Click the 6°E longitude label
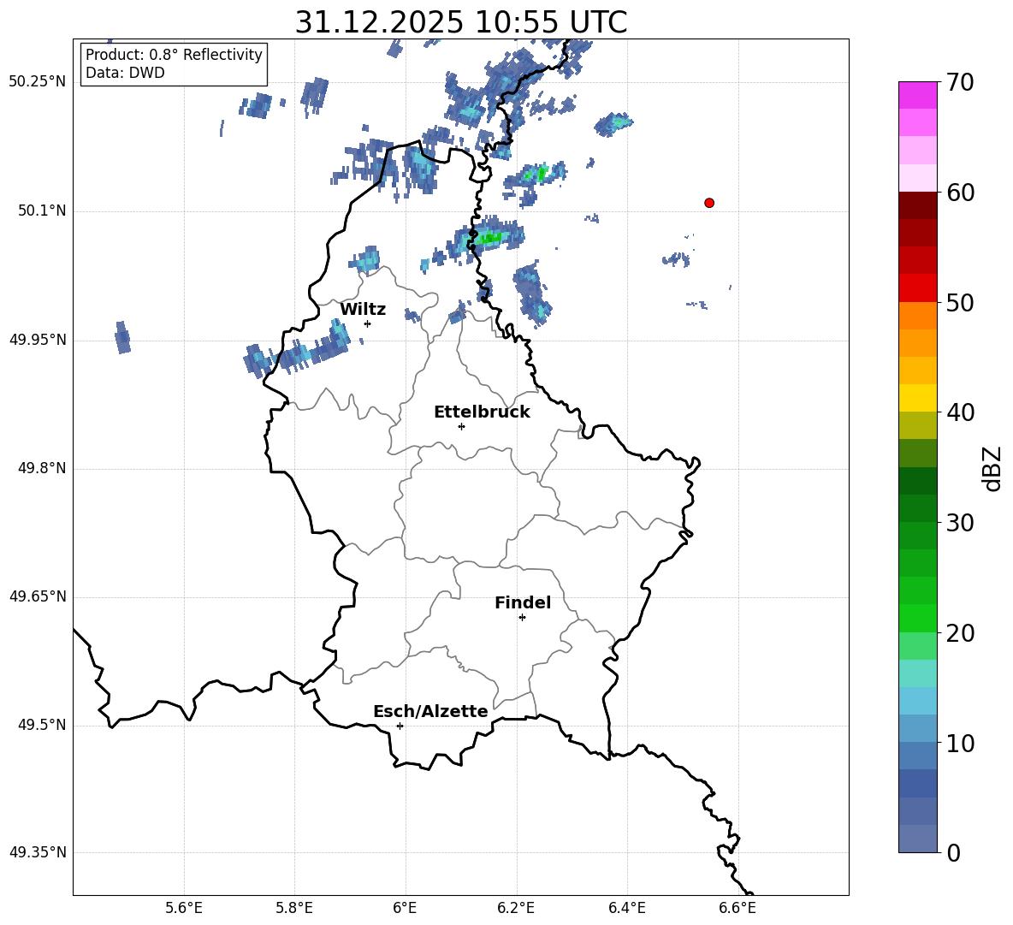Image resolution: width=1013 pixels, height=925 pixels. point(406,908)
